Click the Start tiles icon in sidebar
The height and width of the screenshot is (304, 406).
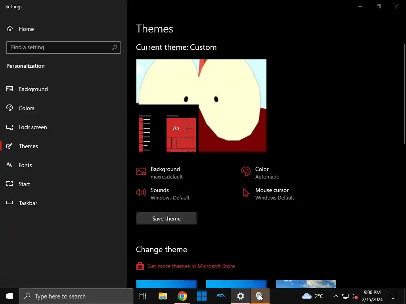(x=10, y=184)
